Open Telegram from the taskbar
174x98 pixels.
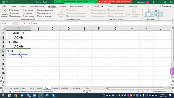click(22, 96)
